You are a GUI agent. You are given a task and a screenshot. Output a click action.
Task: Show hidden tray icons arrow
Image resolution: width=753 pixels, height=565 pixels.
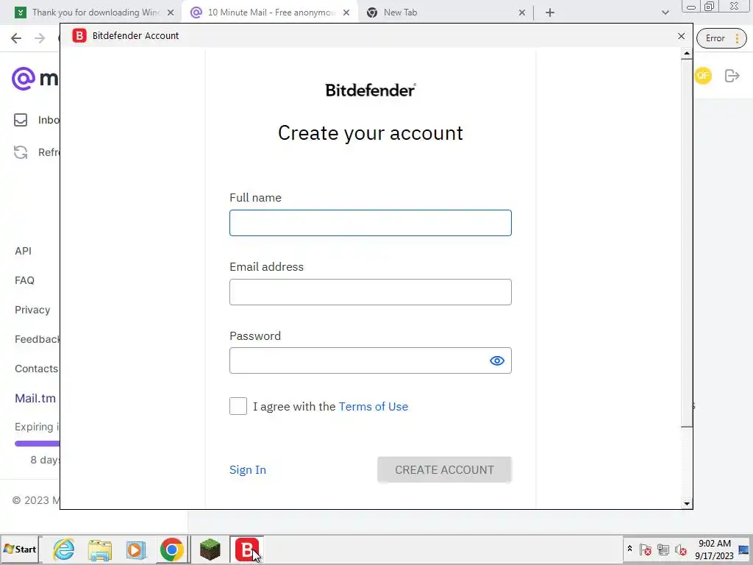coord(629,549)
